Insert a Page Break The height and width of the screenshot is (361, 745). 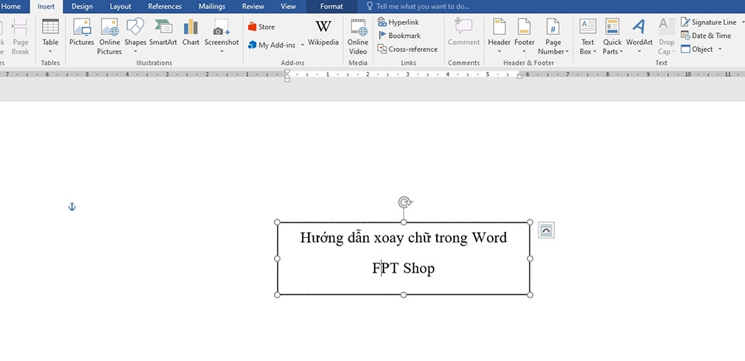tap(20, 36)
